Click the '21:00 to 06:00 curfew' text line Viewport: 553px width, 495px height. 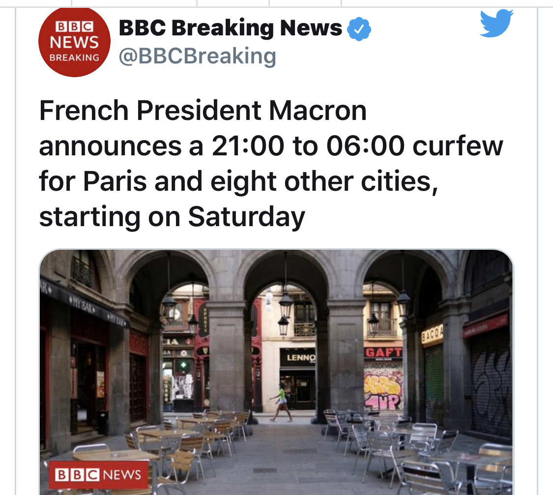click(x=357, y=146)
